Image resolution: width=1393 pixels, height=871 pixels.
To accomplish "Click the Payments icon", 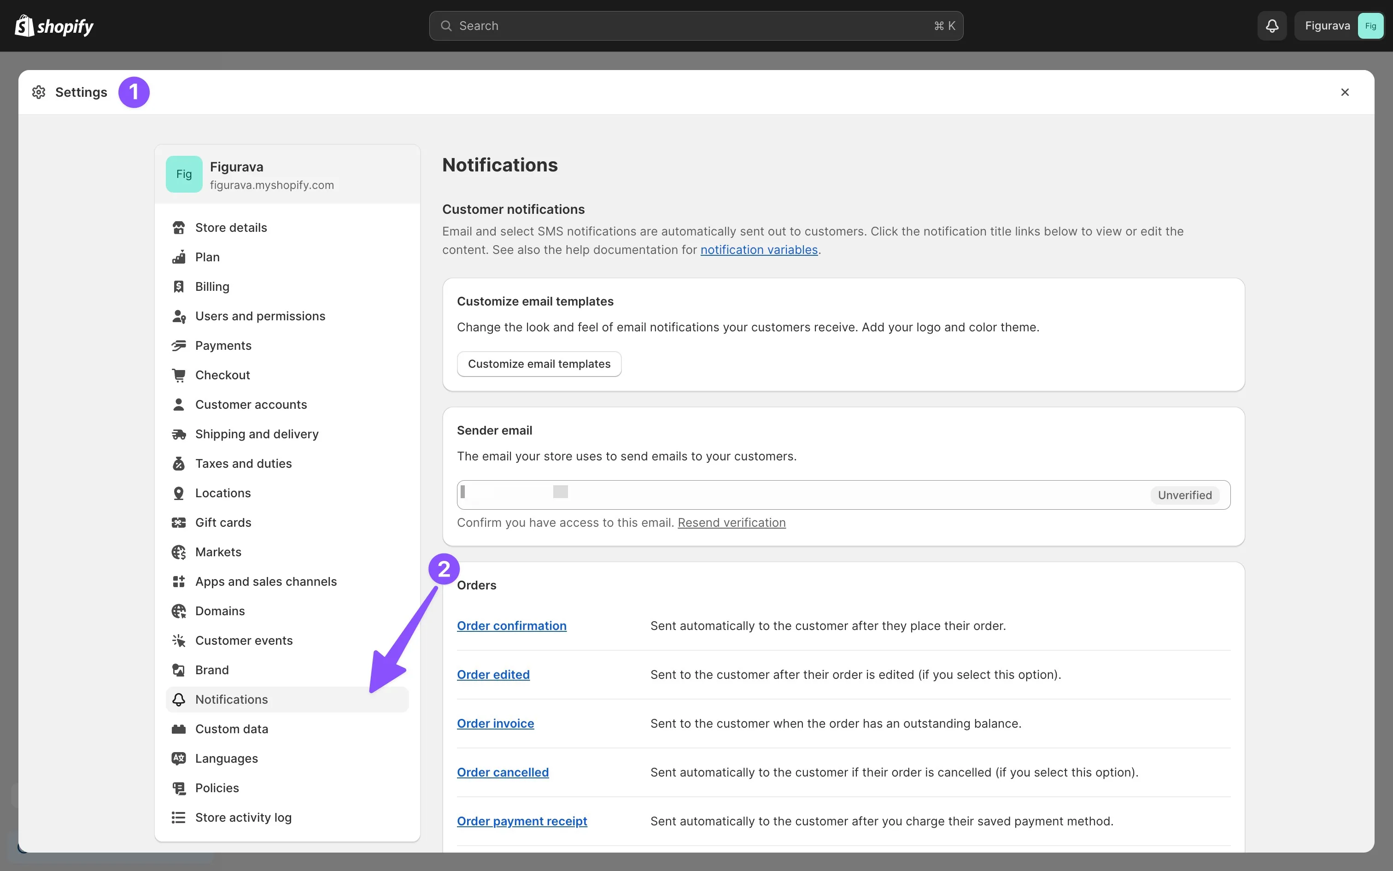I will 178,346.
